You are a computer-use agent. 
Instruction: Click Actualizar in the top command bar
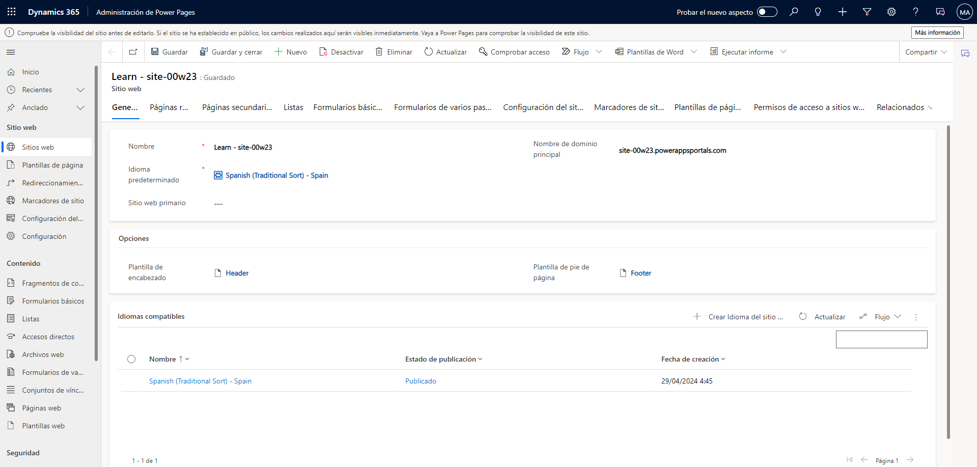point(445,52)
